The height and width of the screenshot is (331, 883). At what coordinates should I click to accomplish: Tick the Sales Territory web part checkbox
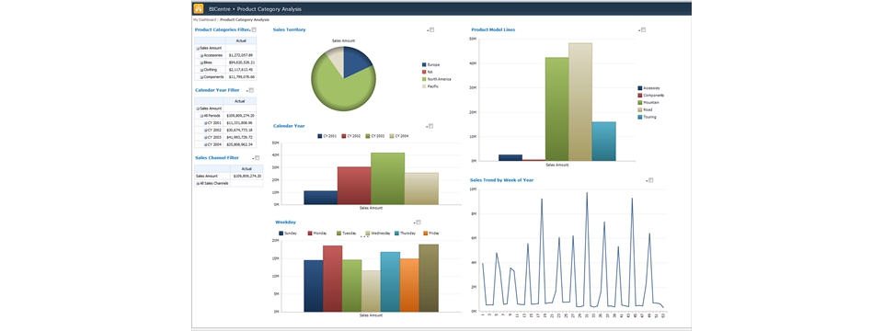[432, 30]
